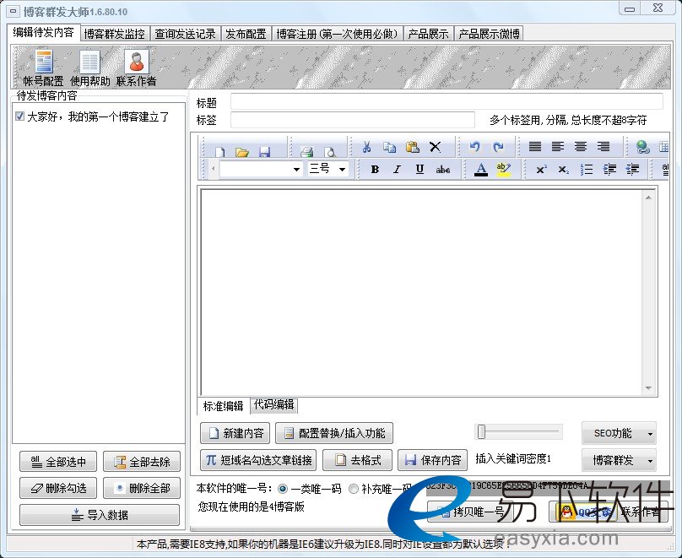The image size is (682, 558).
Task: Click inside the blog content editing area
Action: [x=422, y=291]
